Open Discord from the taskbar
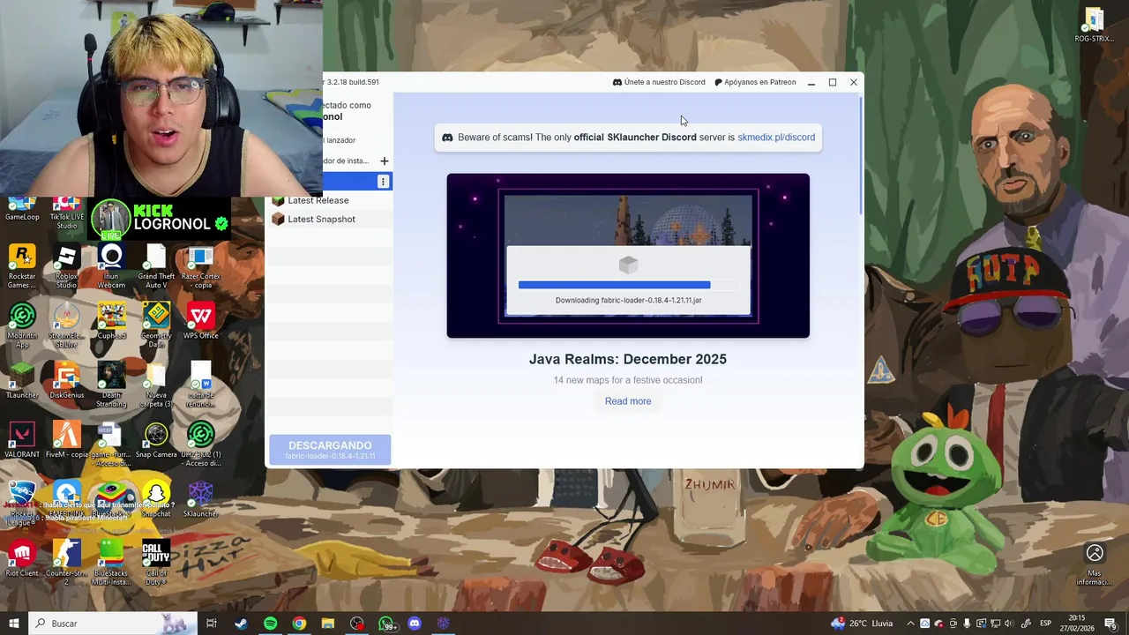Image resolution: width=1129 pixels, height=635 pixels. click(x=415, y=624)
